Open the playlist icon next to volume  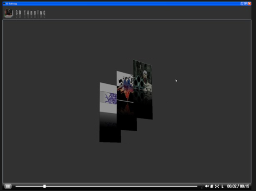(x=212, y=186)
